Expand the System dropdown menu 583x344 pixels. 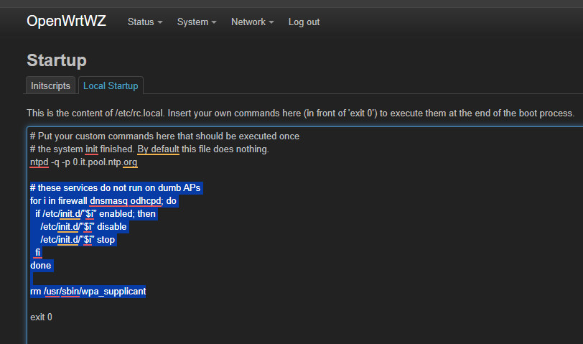tap(196, 22)
